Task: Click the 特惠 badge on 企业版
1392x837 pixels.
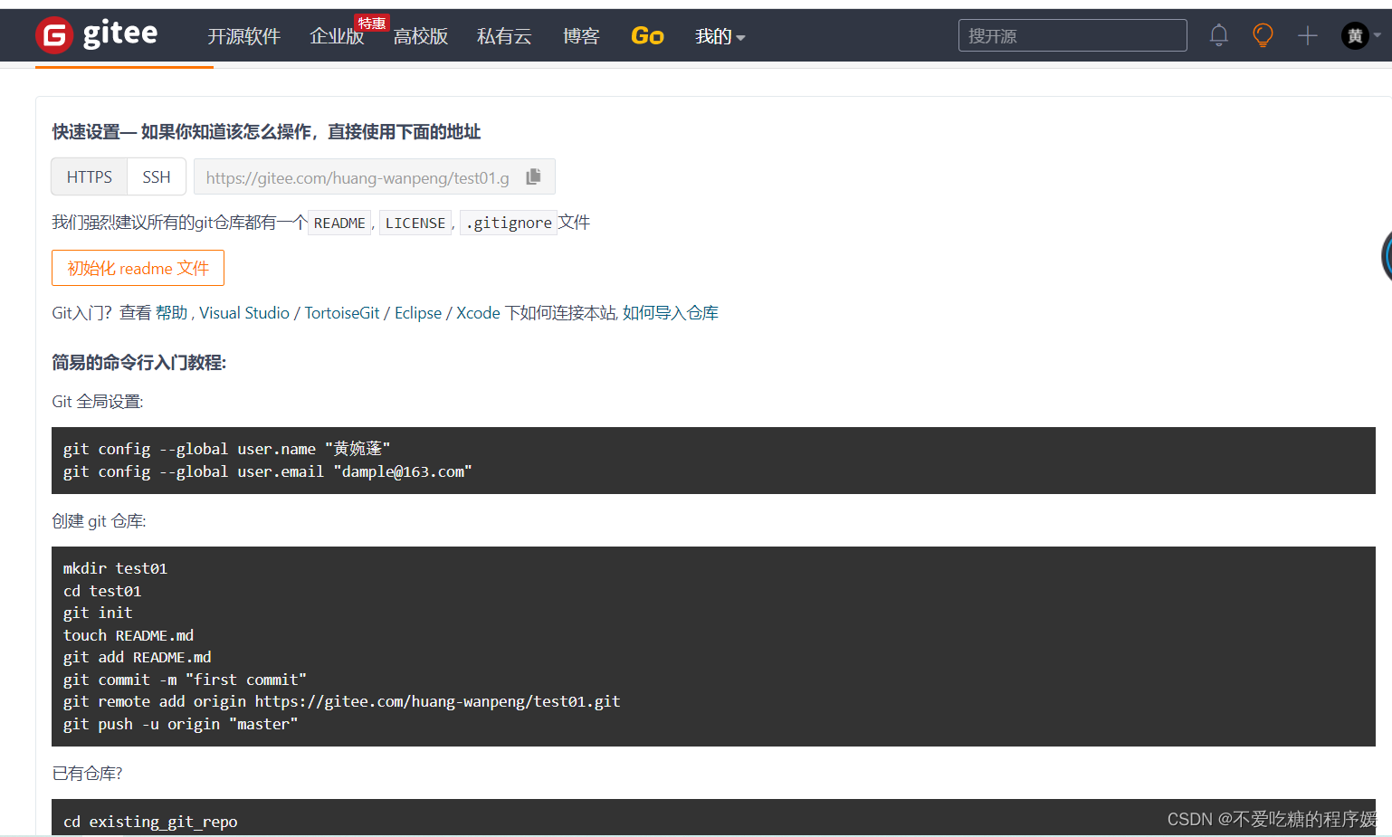Action: (371, 23)
